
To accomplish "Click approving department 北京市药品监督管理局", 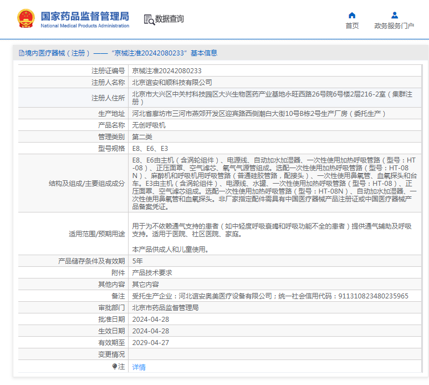I will coord(165,307).
